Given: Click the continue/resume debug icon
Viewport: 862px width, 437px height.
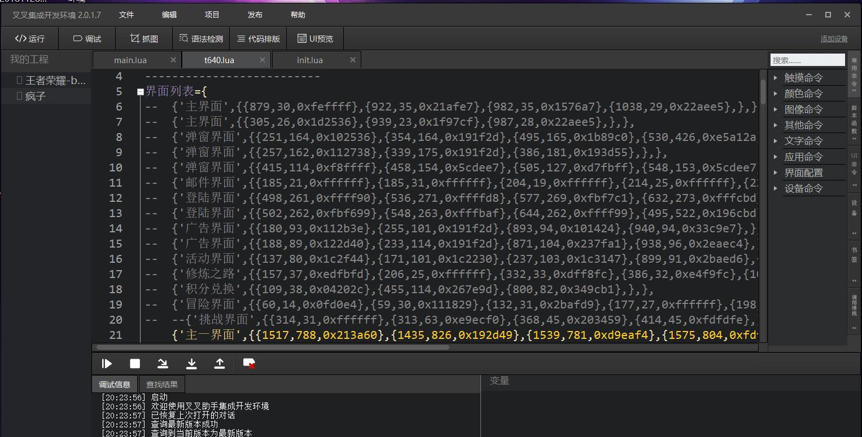Looking at the screenshot, I should click(x=107, y=364).
